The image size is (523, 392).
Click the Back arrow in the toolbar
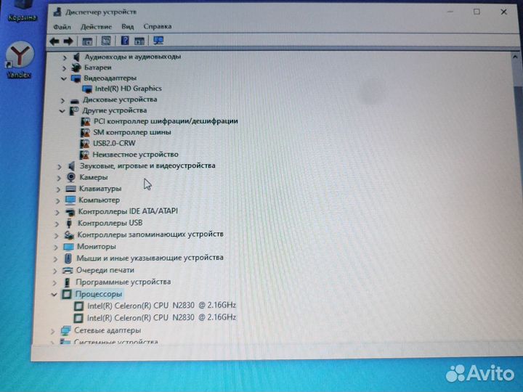(x=54, y=41)
